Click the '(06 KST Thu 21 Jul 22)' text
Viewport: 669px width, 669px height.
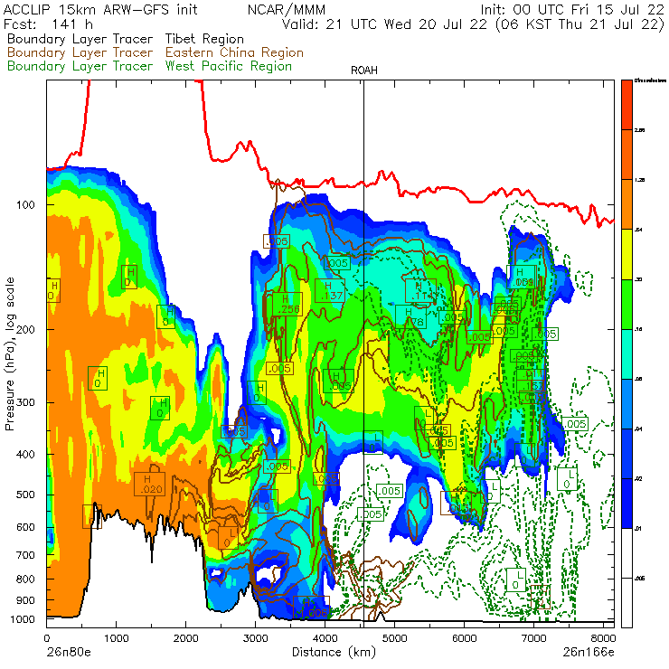pyautogui.click(x=579, y=24)
